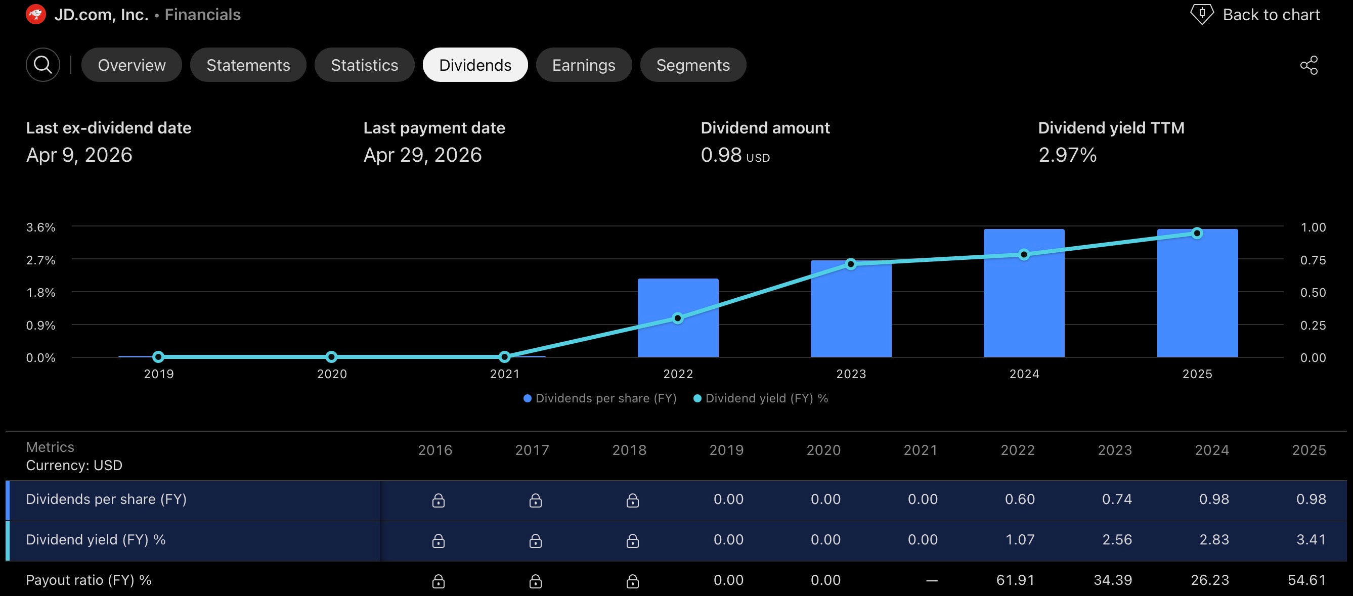This screenshot has width=1353, height=596.
Task: Click the Dividends per share legend blue dot
Action: (x=528, y=398)
